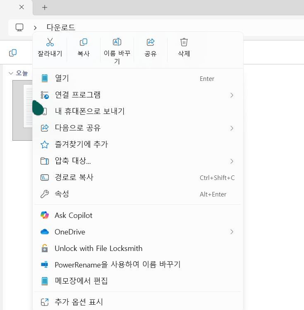The image size is (304, 310).
Task: Select the Rename (이름 바꾸기) icon
Action: tap(117, 42)
